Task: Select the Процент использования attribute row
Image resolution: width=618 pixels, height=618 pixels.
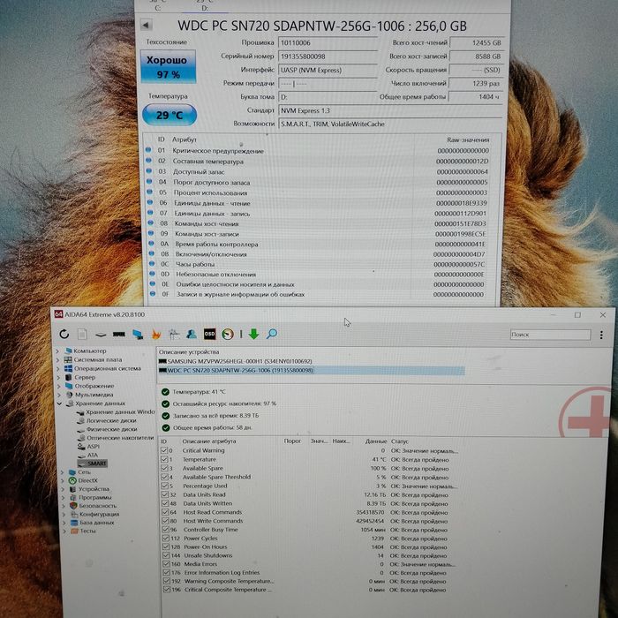Action: tap(318, 192)
